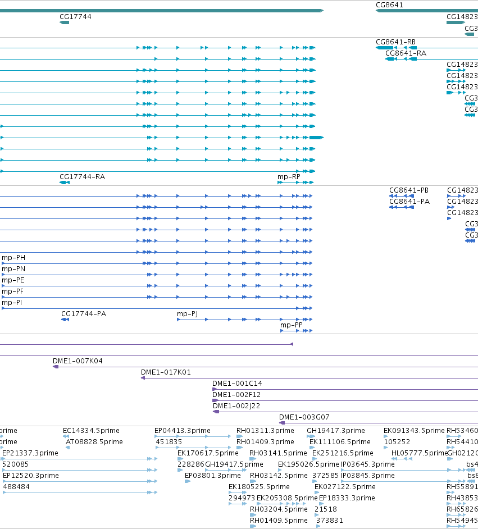
Task: Click the CG8641 gene label
Action: (x=389, y=5)
